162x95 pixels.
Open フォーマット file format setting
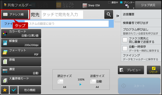pos(21,52)
